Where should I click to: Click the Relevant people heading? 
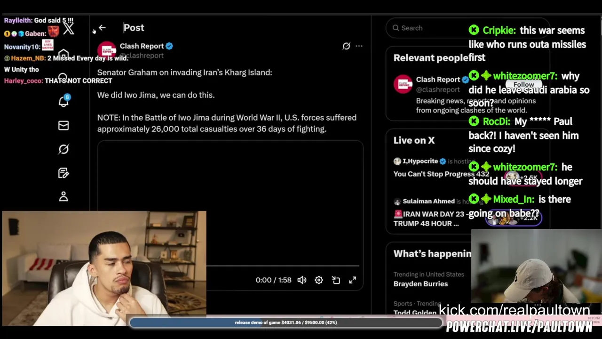tap(431, 57)
